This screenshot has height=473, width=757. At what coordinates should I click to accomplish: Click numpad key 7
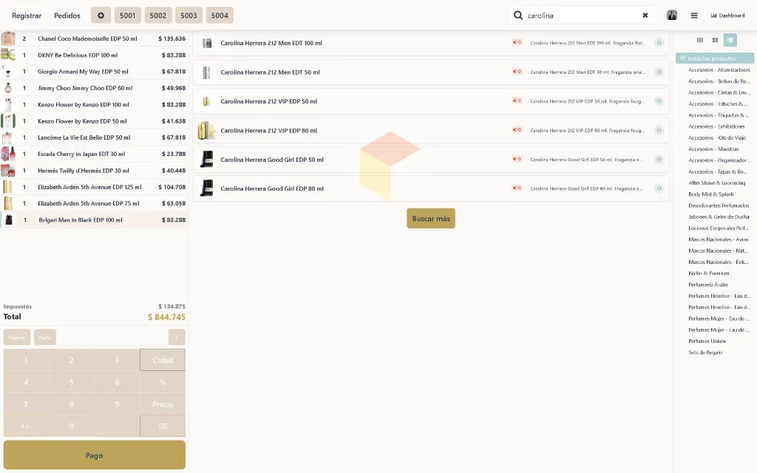[26, 404]
